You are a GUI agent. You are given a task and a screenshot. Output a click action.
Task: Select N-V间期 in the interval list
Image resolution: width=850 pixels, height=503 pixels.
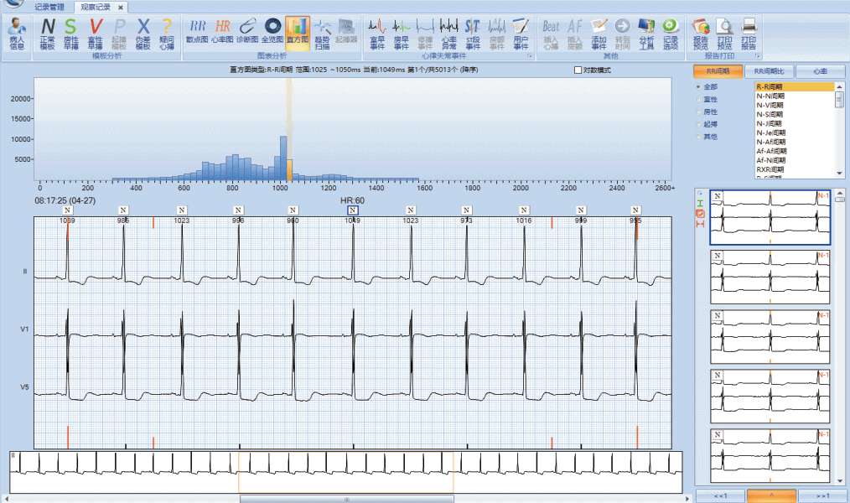click(771, 105)
